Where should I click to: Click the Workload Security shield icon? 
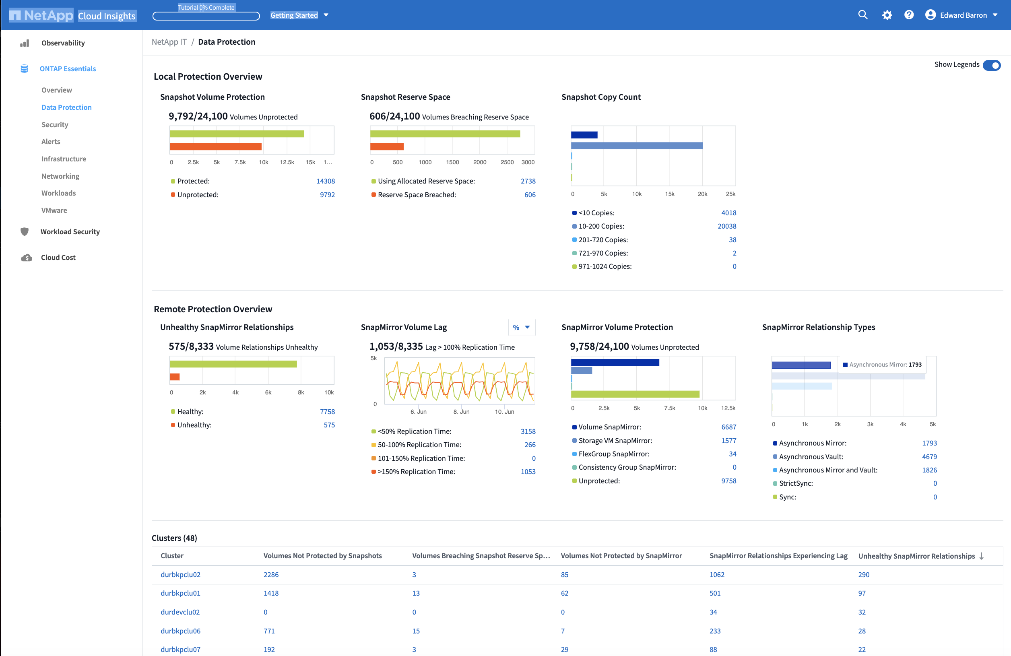[25, 231]
